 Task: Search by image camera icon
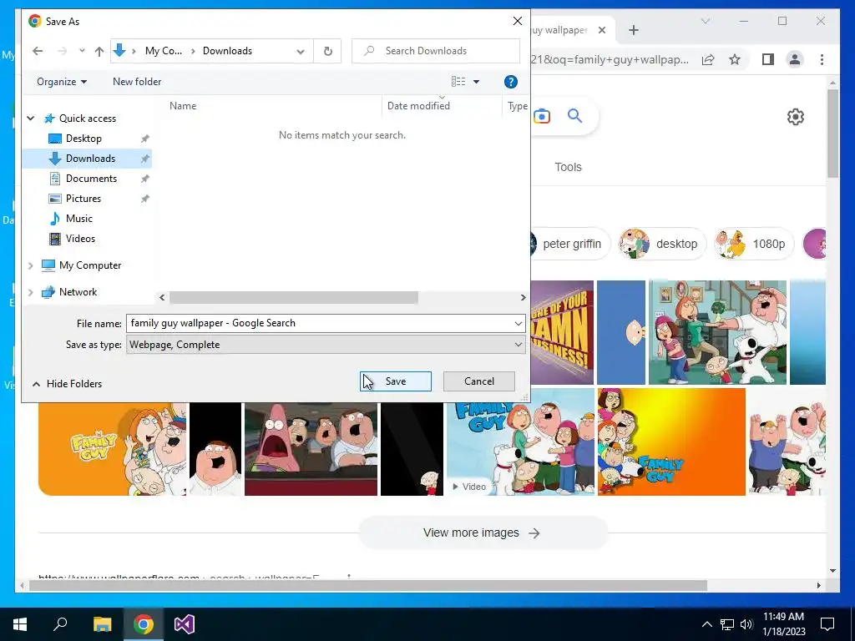click(541, 116)
